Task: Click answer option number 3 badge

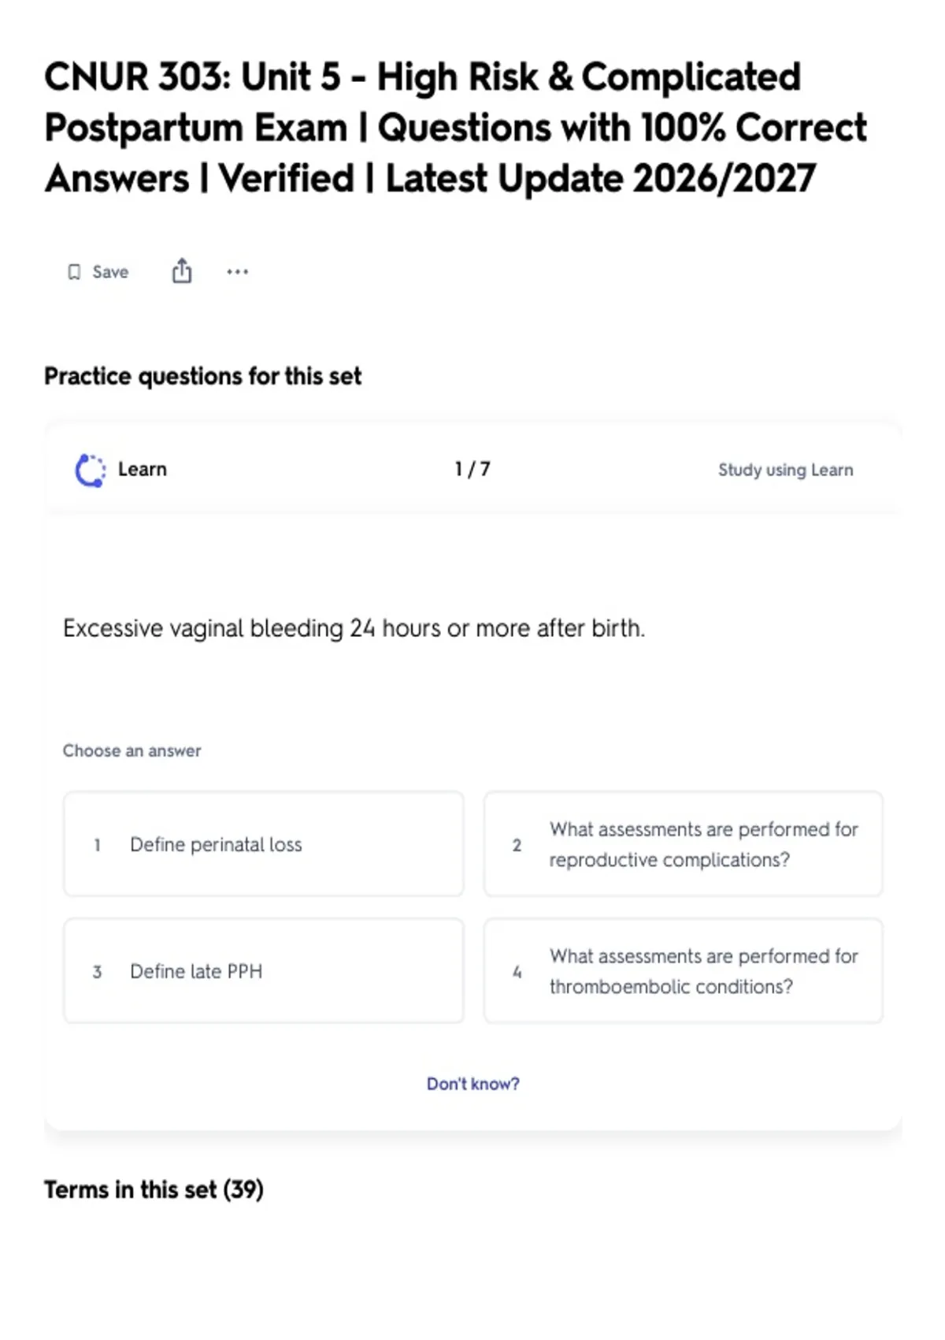Action: 98,972
